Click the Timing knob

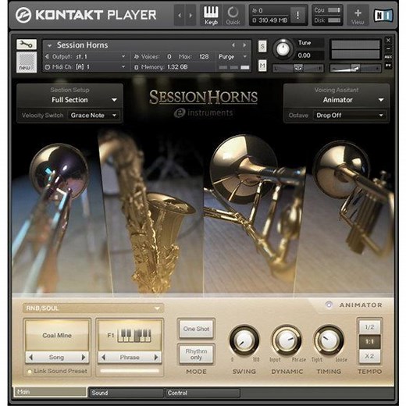tap(329, 340)
